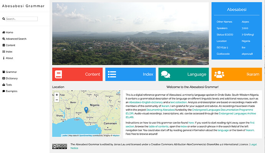Click the landscape photo banner of Ikaram

pos(131,34)
